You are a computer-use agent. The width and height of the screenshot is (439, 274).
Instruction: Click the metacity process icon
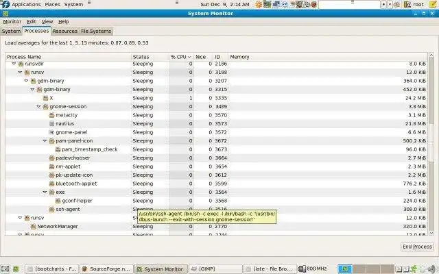[x=52, y=115]
